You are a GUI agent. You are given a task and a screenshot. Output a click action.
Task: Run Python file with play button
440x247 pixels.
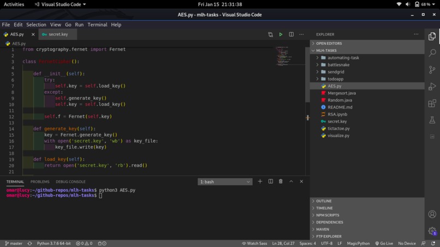point(281,34)
